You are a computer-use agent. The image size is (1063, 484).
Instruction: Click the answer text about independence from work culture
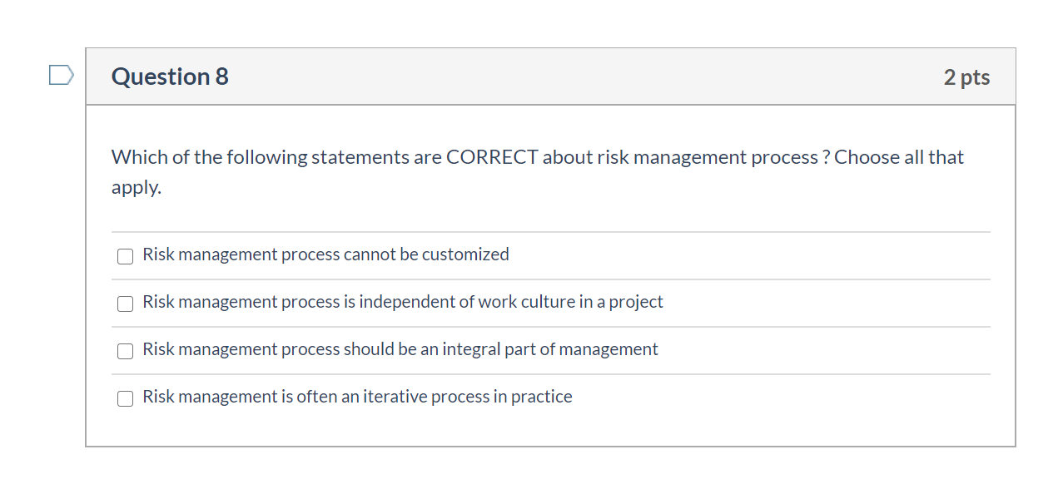click(403, 302)
